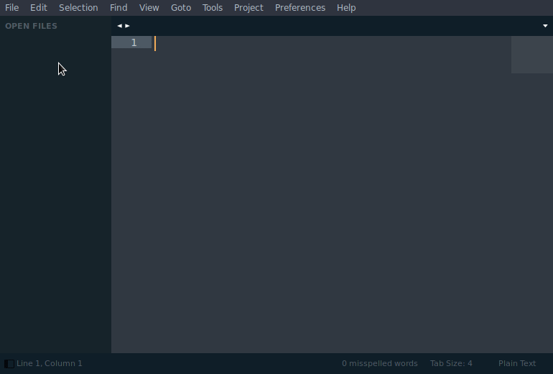Open the Project menu

(x=248, y=8)
